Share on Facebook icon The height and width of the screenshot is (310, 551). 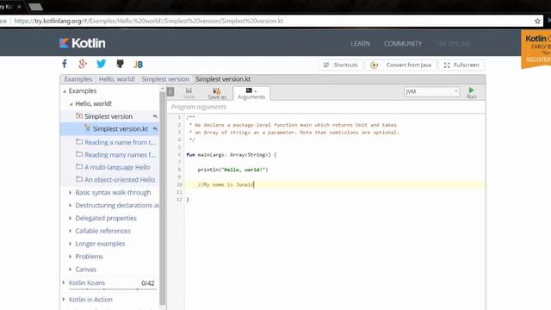click(65, 64)
